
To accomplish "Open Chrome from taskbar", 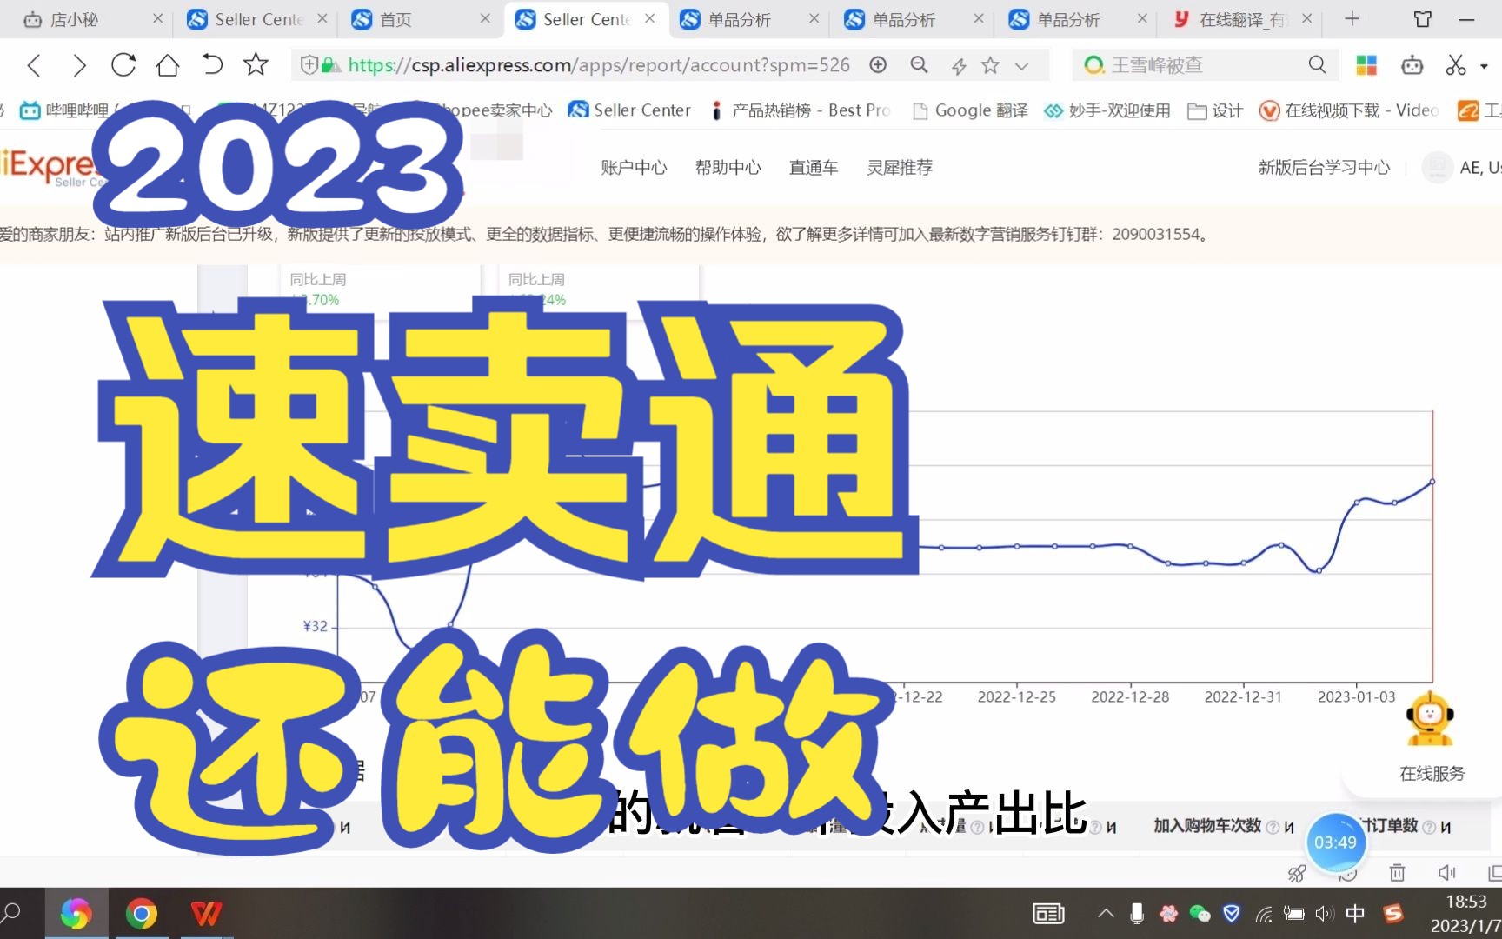I will pyautogui.click(x=141, y=914).
